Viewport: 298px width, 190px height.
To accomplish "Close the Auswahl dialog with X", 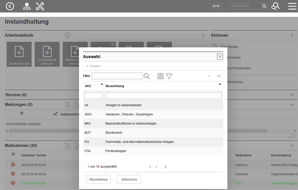I will pos(220,57).
